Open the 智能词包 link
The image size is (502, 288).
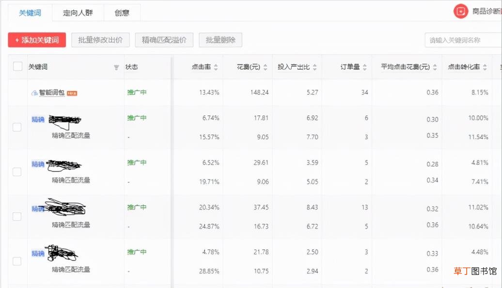[x=52, y=93]
